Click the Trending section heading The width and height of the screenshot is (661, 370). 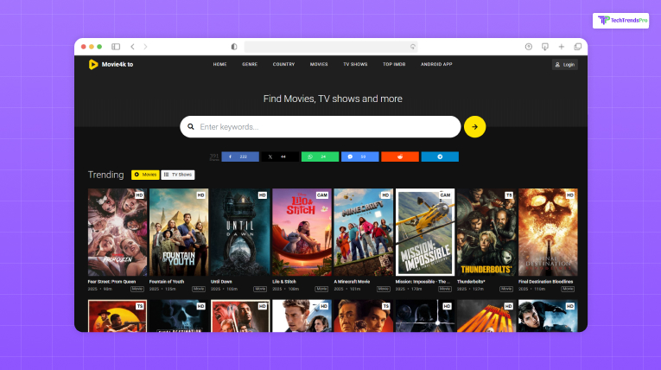105,175
